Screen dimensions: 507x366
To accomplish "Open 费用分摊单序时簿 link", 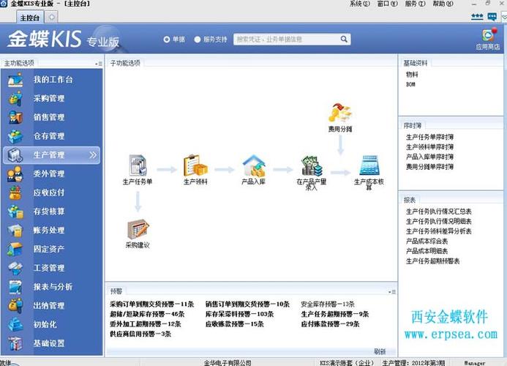I will [429, 167].
